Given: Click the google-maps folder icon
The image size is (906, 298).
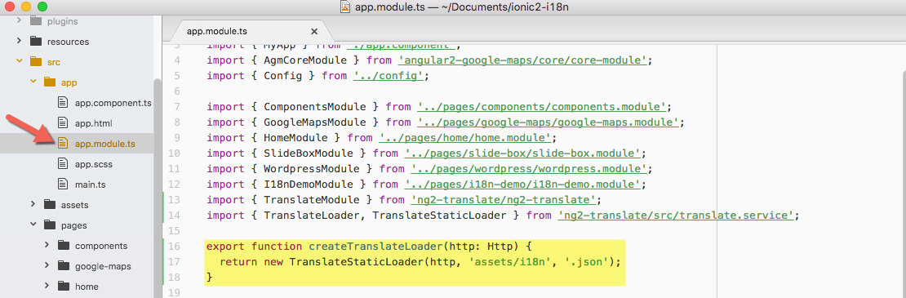Looking at the screenshot, I should 64,265.
